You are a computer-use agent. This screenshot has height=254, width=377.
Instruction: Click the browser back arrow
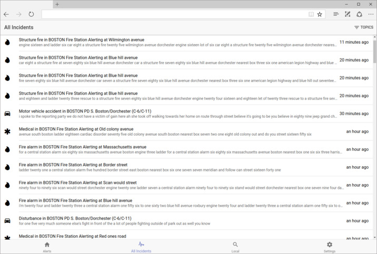pos(6,14)
